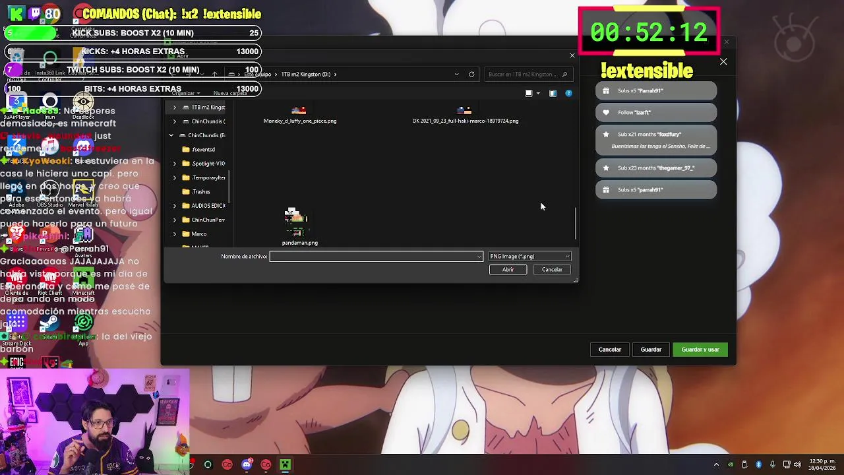This screenshot has height=475, width=844.
Task: Click Subs x23 months thegamer_97_ alert
Action: 656,168
